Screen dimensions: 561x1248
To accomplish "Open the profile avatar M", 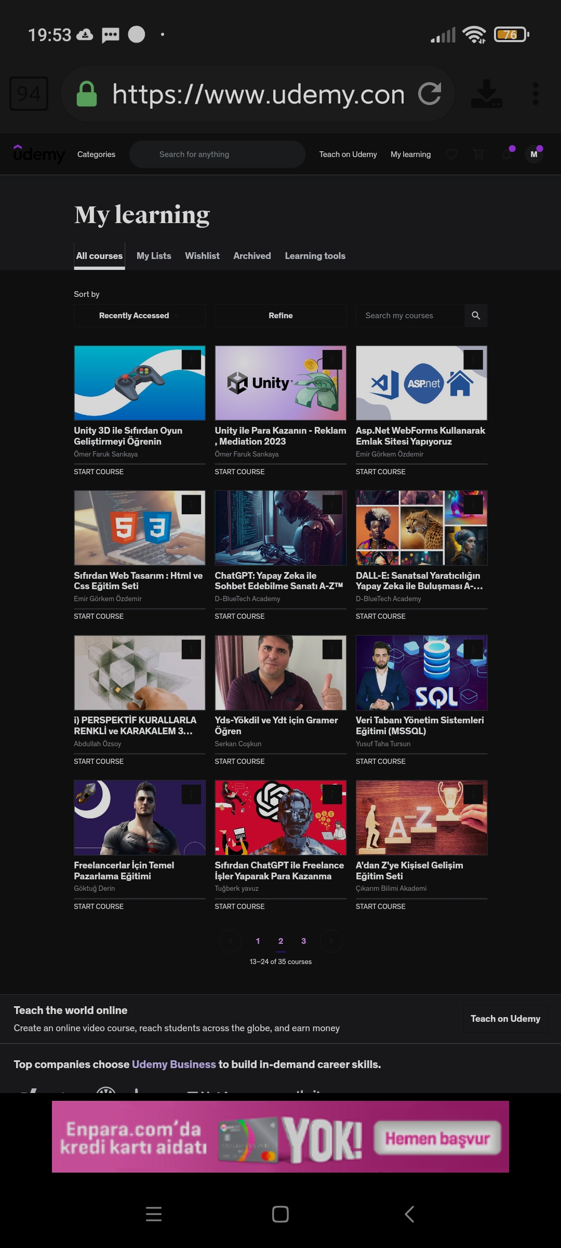I will point(534,154).
